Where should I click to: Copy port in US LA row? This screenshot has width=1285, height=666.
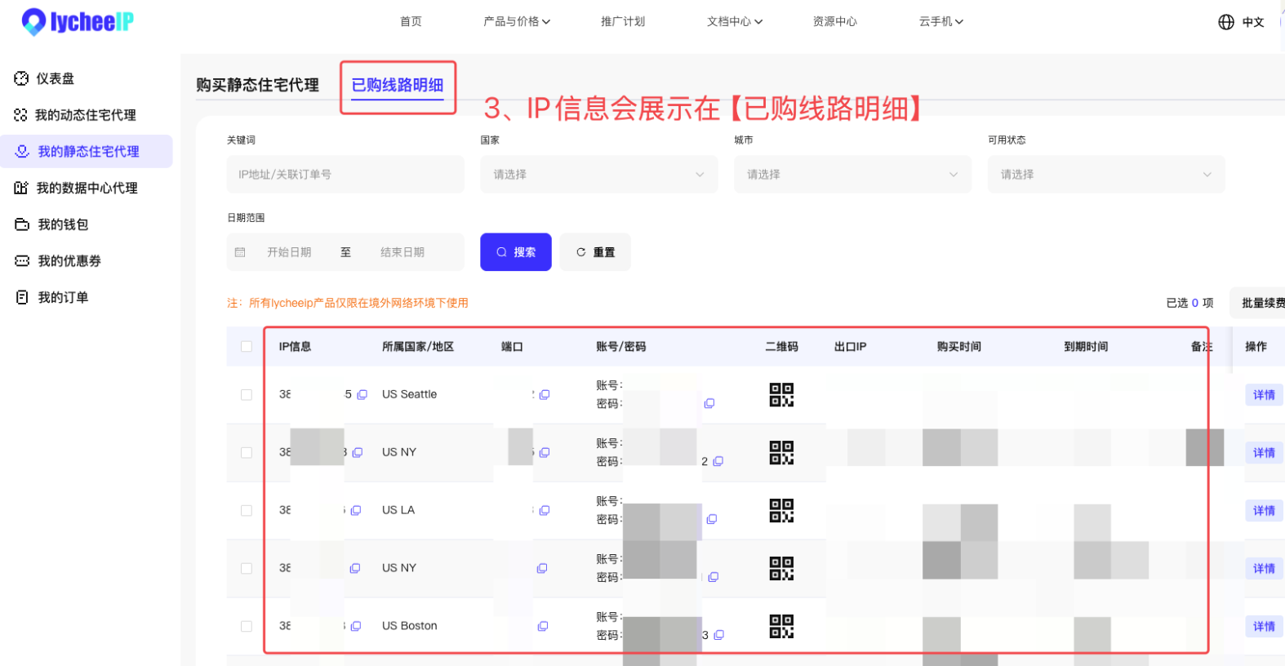(545, 510)
